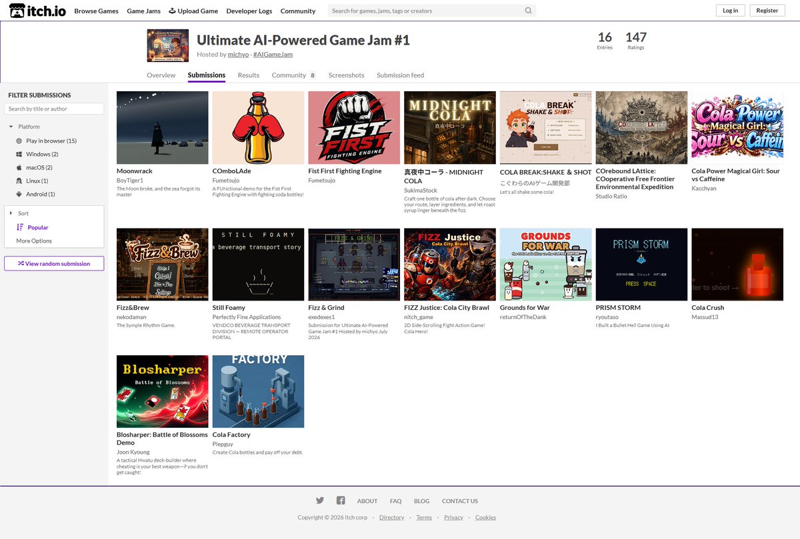Switch to the Screenshots tab

[x=347, y=75]
